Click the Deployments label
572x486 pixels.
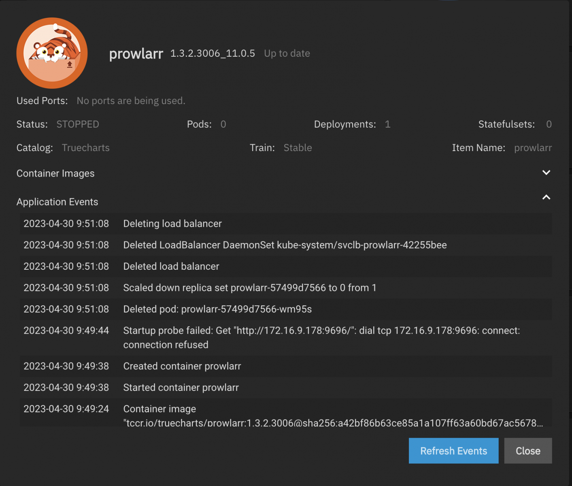(345, 124)
